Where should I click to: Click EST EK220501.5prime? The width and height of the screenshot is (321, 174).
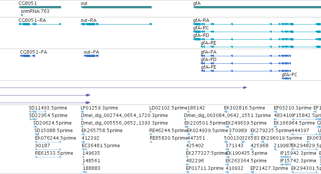(205, 123)
